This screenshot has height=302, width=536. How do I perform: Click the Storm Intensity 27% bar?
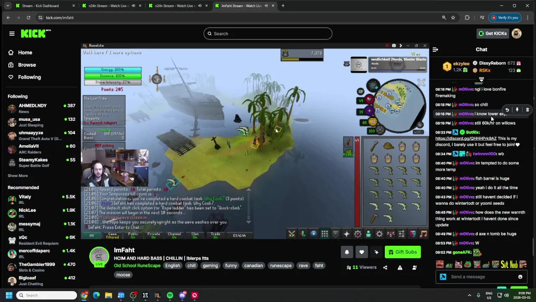(113, 82)
